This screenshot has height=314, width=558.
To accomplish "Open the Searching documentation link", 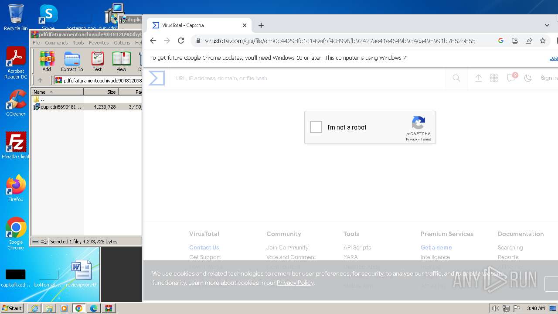I will [x=510, y=247].
